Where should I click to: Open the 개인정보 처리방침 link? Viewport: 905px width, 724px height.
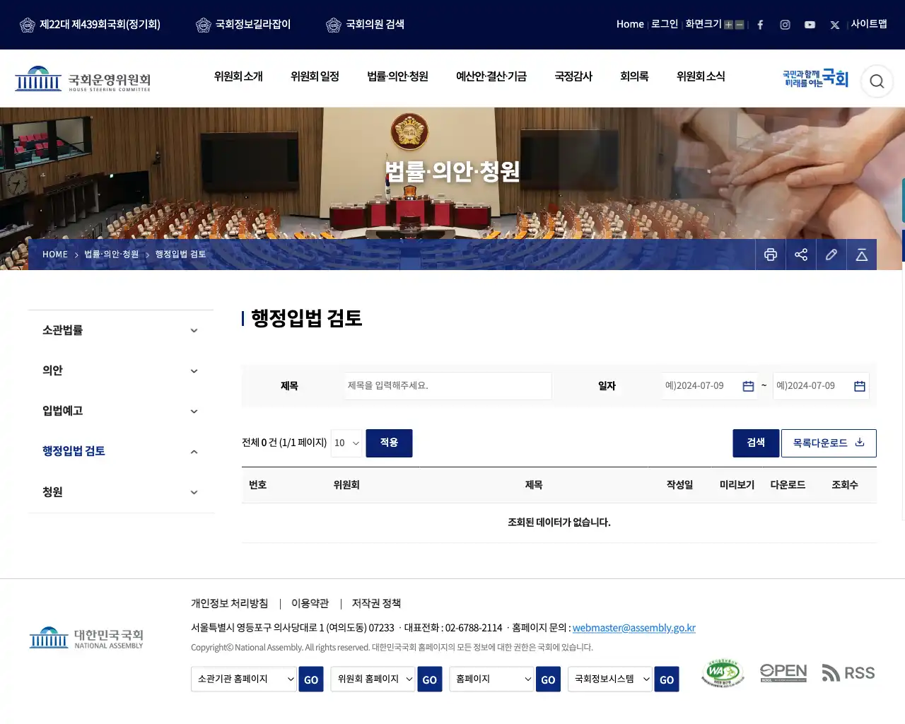click(x=230, y=603)
